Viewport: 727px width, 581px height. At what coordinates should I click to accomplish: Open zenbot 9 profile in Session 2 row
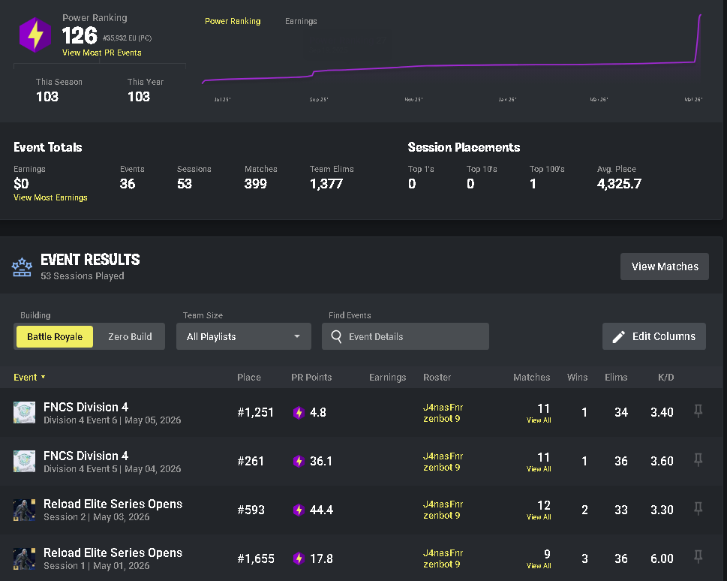click(441, 516)
